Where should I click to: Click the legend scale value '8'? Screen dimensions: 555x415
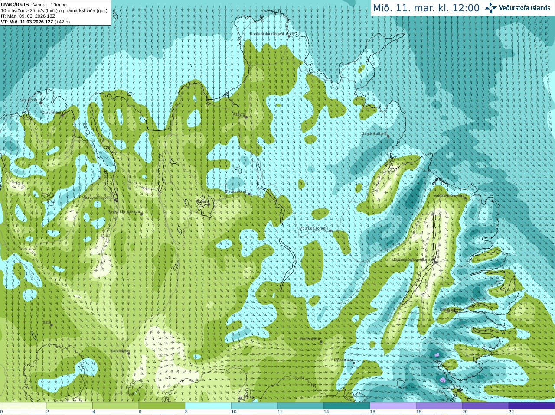point(186,412)
